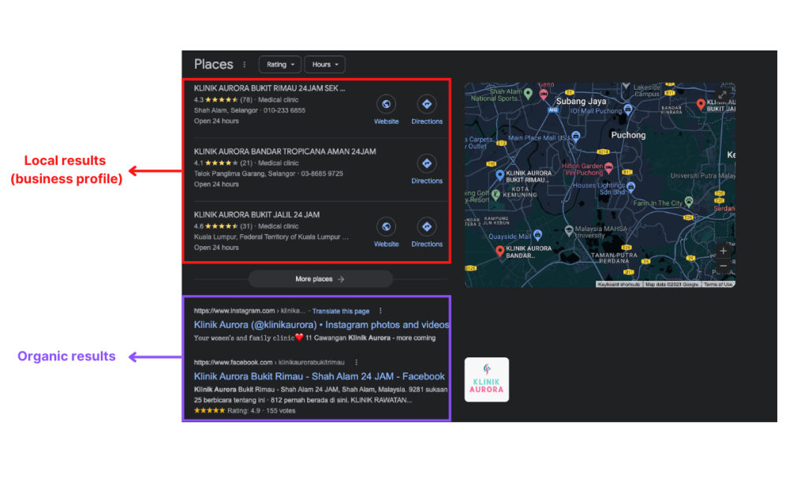
Task: Click Rating: 4.9 · 155 votes text
Action: [x=261, y=411]
